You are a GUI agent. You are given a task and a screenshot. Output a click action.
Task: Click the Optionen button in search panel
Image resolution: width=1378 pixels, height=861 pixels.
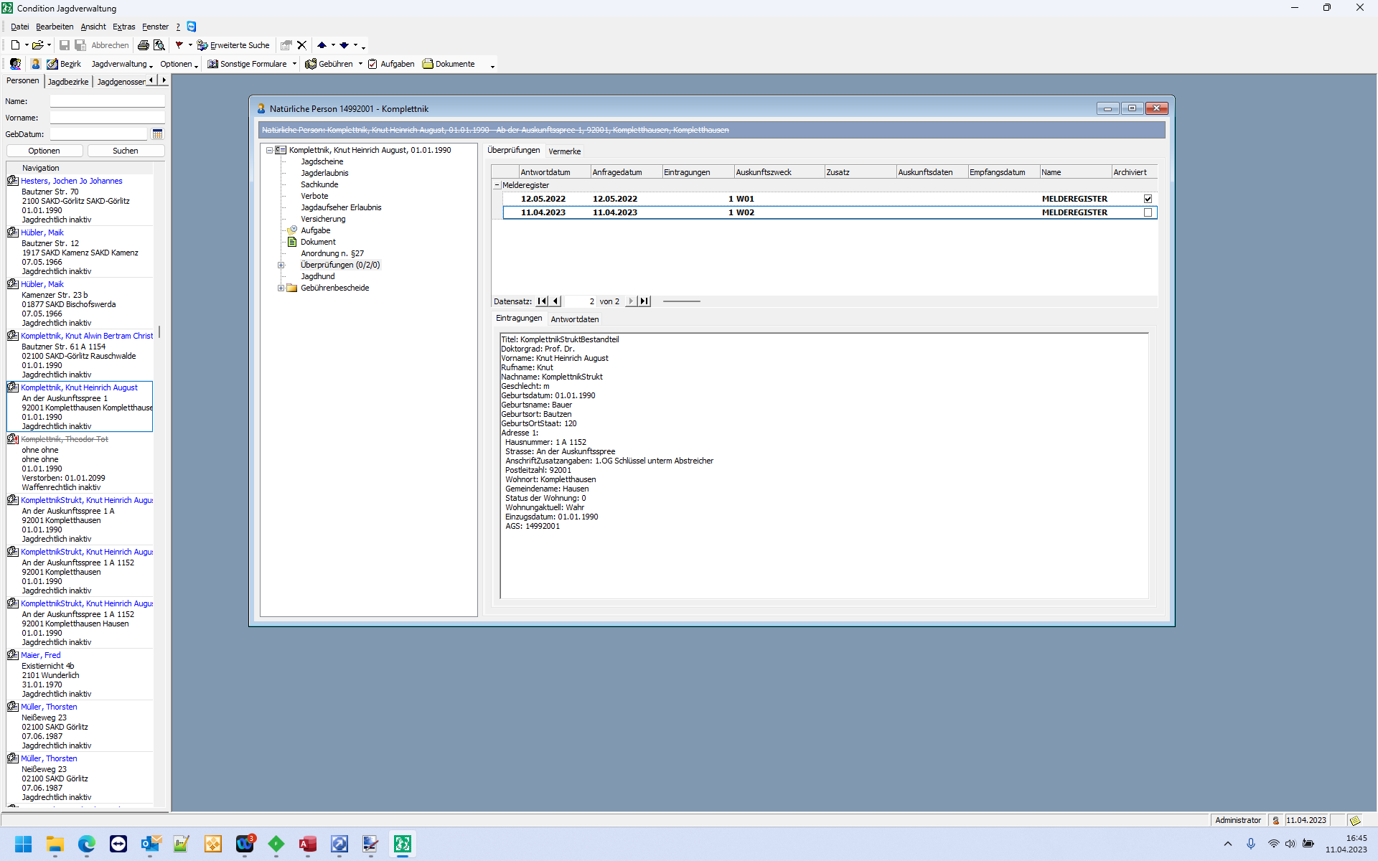pos(44,151)
